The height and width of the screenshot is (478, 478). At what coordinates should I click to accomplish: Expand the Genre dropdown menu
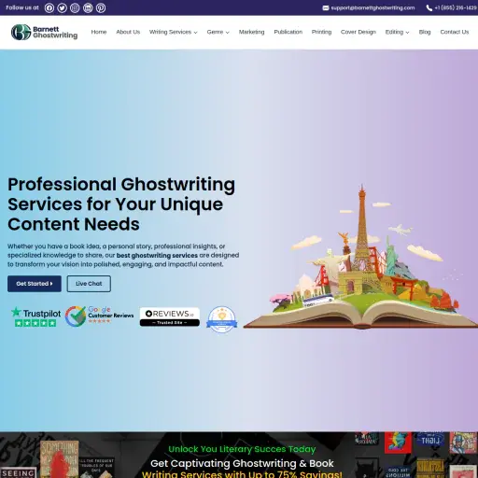[x=218, y=32]
